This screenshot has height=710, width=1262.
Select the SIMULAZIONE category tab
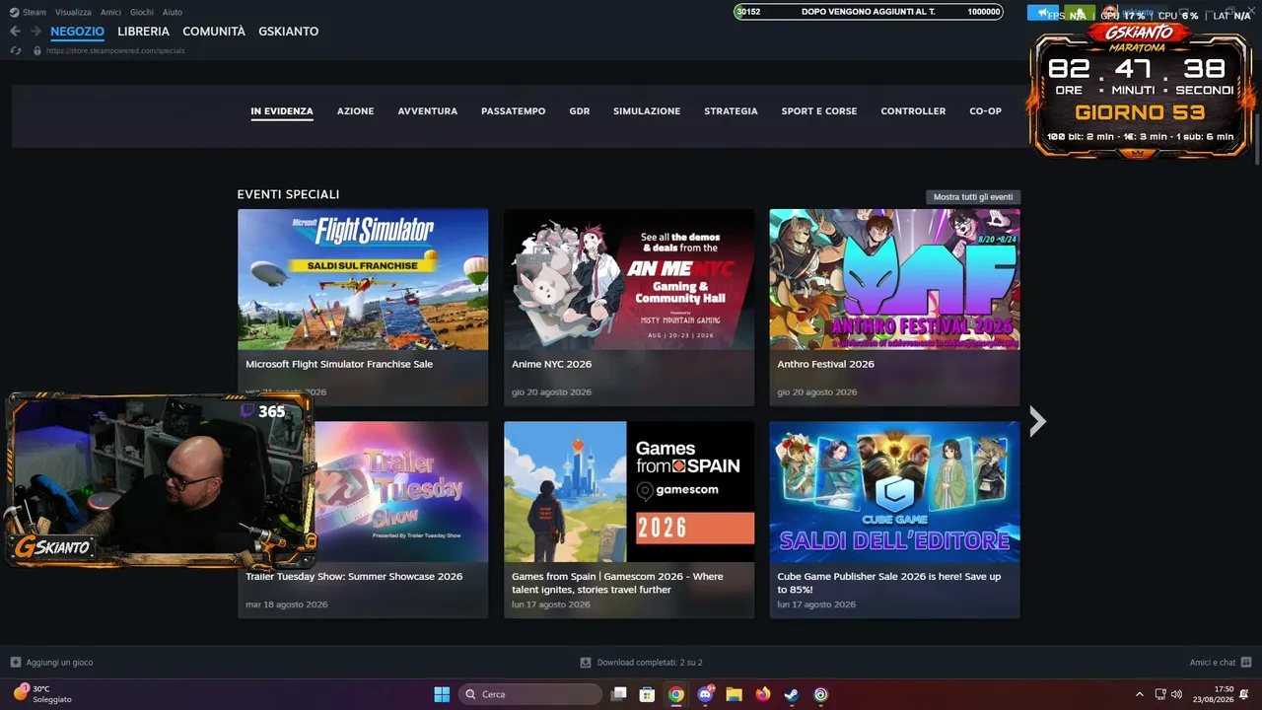point(647,111)
